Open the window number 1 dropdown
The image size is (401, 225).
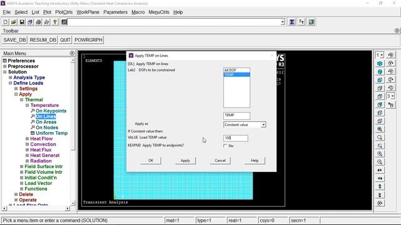point(380,55)
